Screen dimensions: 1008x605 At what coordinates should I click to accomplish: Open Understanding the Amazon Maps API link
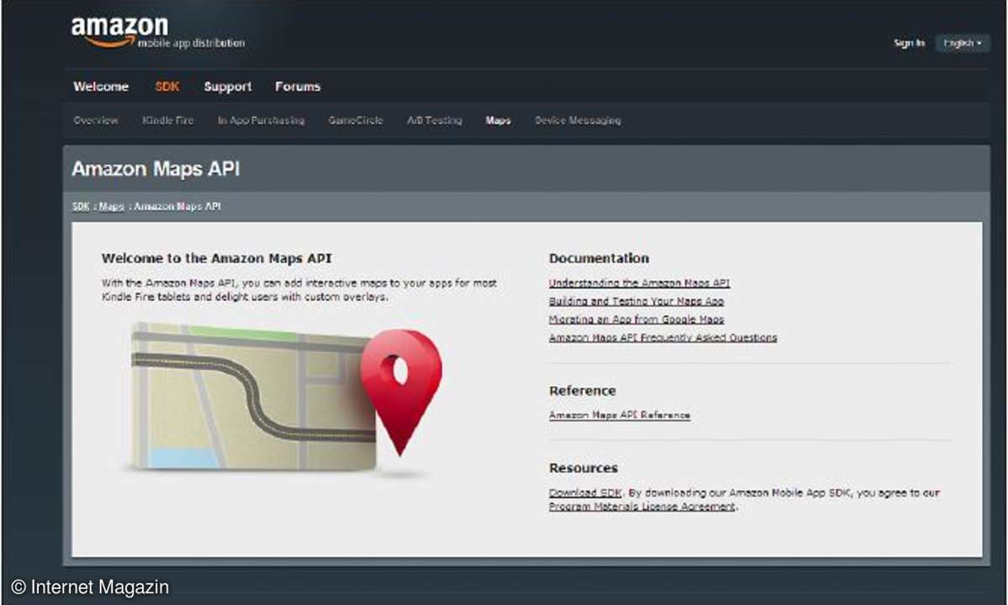[639, 282]
